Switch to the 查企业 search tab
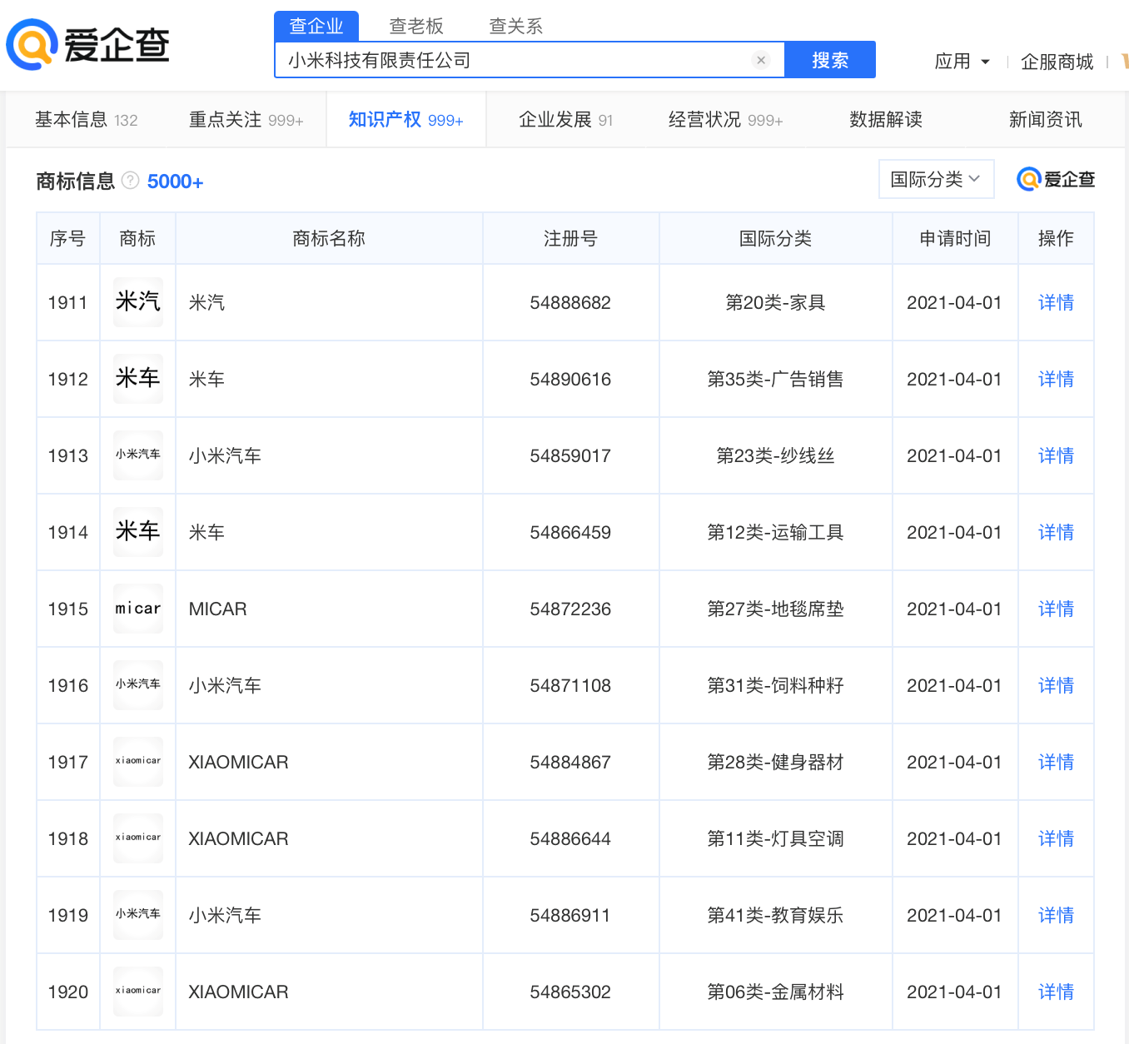The image size is (1129, 1044). point(316,26)
